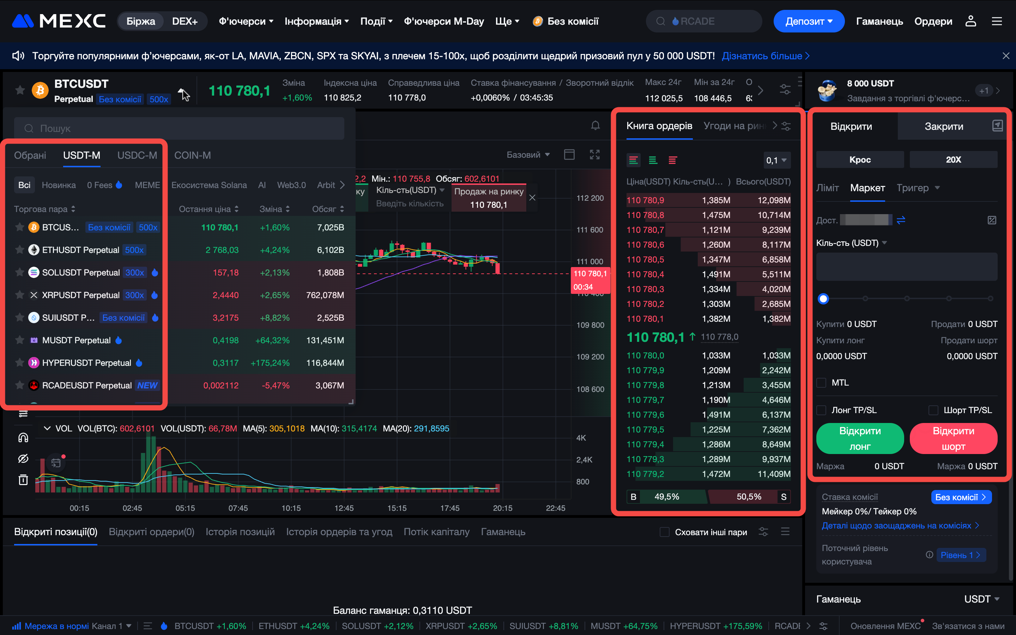Expand the Ф'ючерси menu
This screenshot has width=1016, height=635.
[246, 21]
